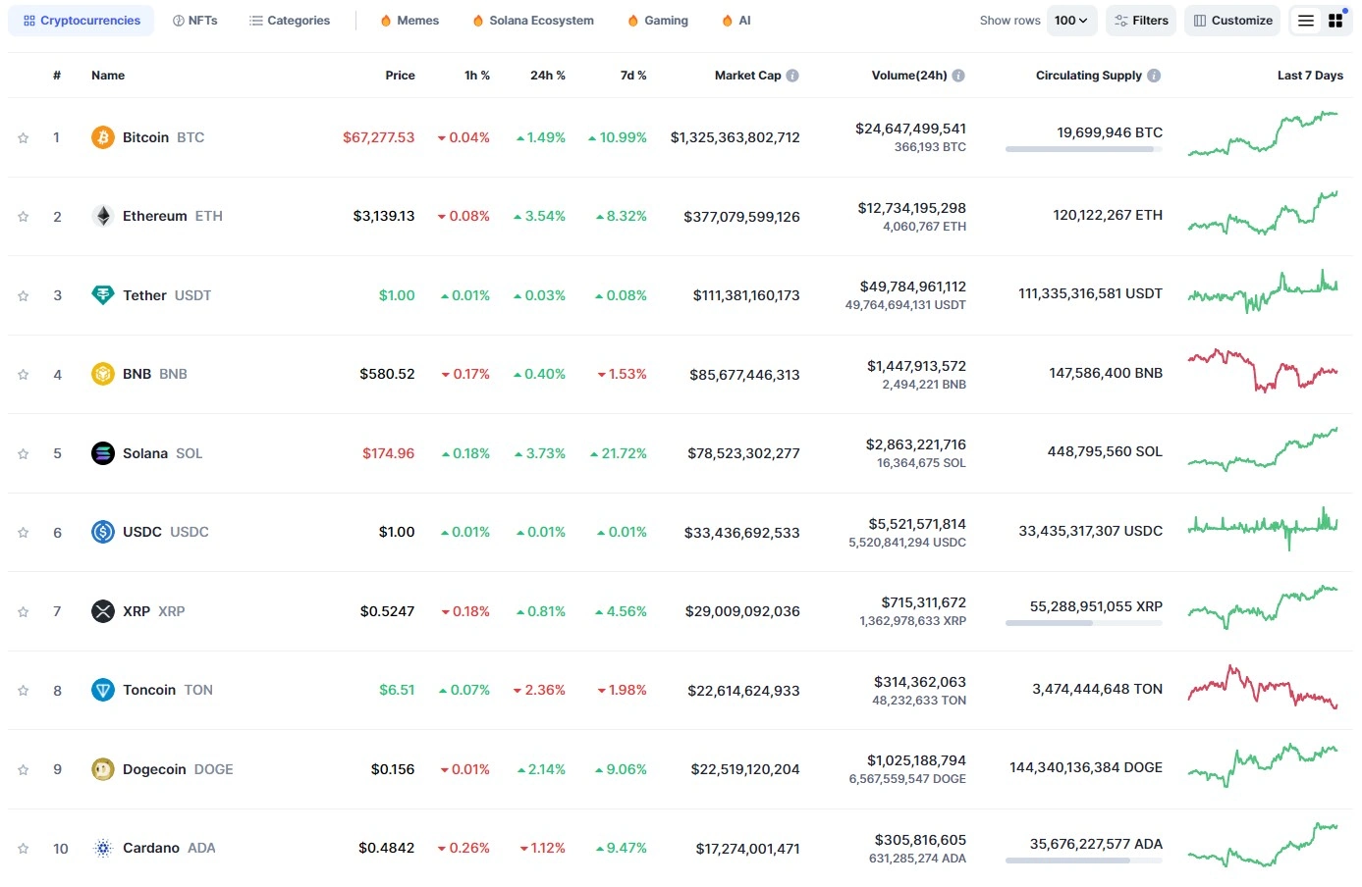Click the Solana SOL coin icon
The image size is (1362, 887).
click(102, 453)
